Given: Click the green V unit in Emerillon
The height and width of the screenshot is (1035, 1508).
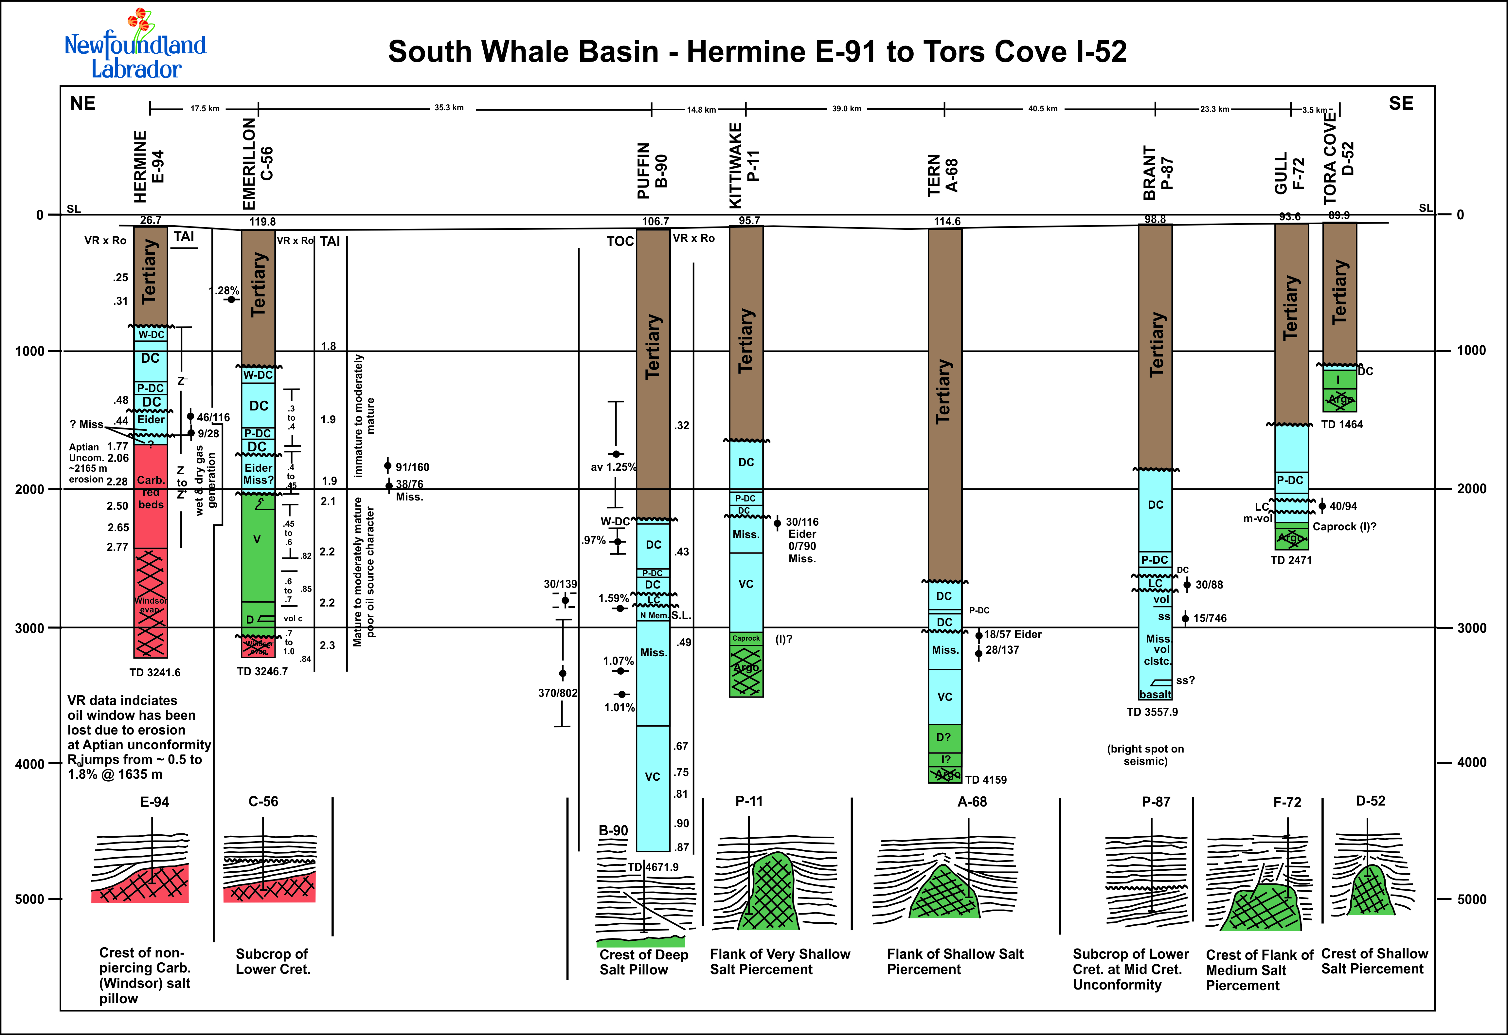Looking at the screenshot, I should pos(257,540).
